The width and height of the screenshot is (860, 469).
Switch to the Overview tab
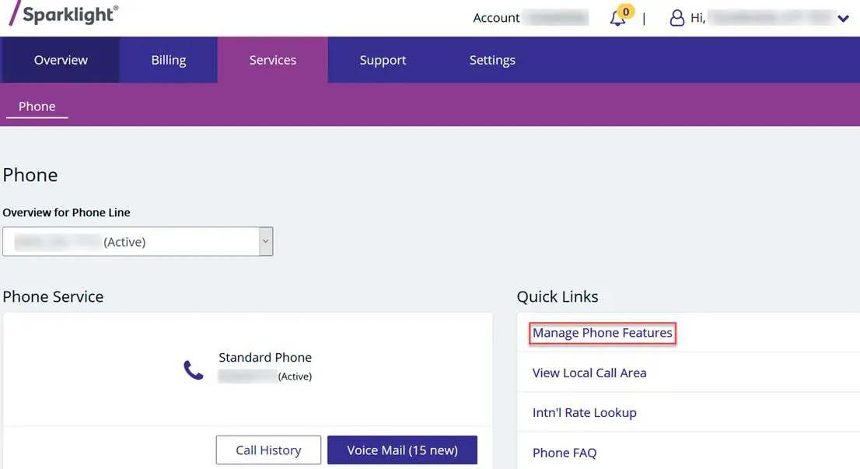(x=59, y=60)
